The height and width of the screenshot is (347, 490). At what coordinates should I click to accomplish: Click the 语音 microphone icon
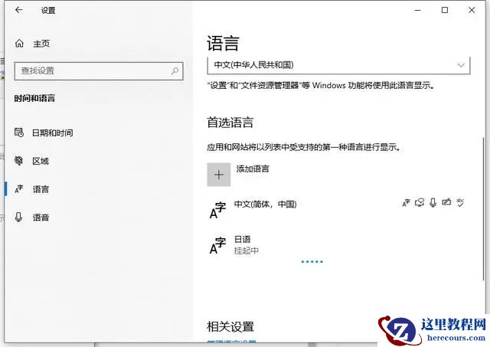[x=18, y=217]
